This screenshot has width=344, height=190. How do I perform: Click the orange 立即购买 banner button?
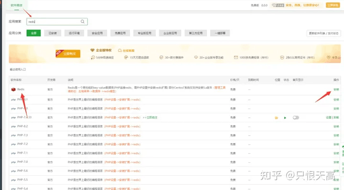point(68,54)
